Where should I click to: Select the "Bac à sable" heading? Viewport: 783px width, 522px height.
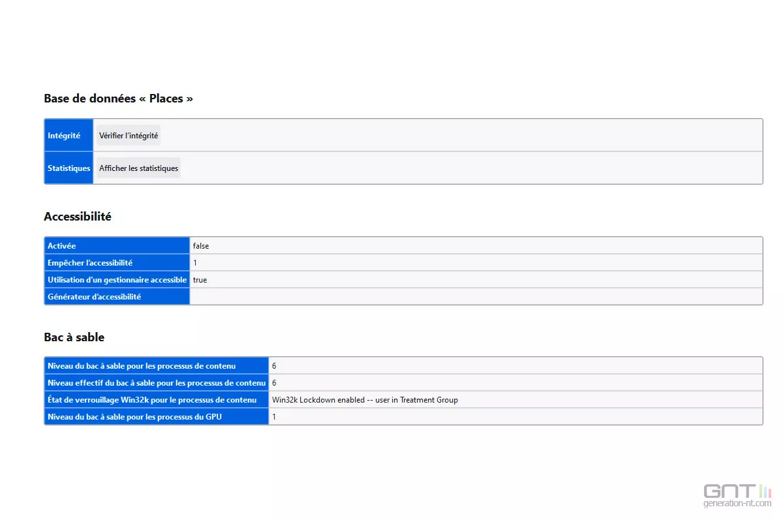(74, 337)
